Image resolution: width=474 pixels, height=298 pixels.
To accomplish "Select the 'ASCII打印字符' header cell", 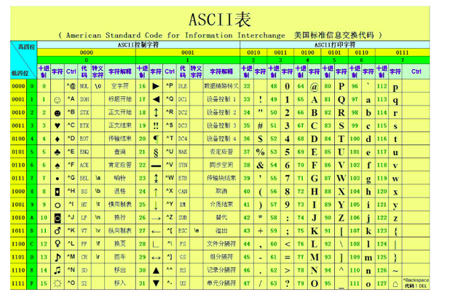I will (x=335, y=44).
